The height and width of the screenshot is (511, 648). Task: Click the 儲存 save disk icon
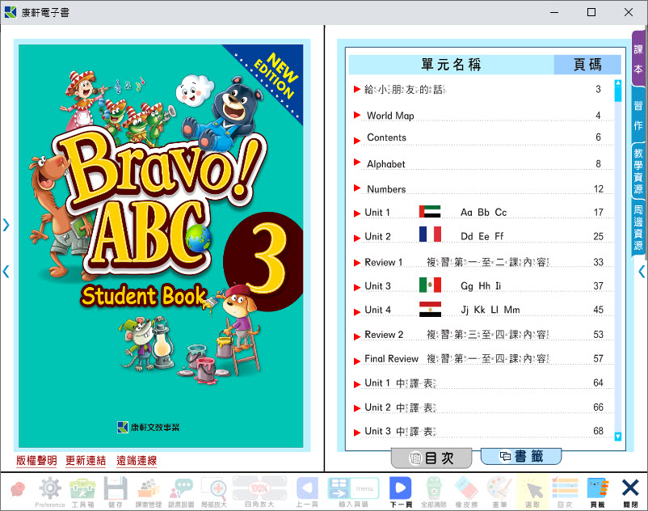115,490
